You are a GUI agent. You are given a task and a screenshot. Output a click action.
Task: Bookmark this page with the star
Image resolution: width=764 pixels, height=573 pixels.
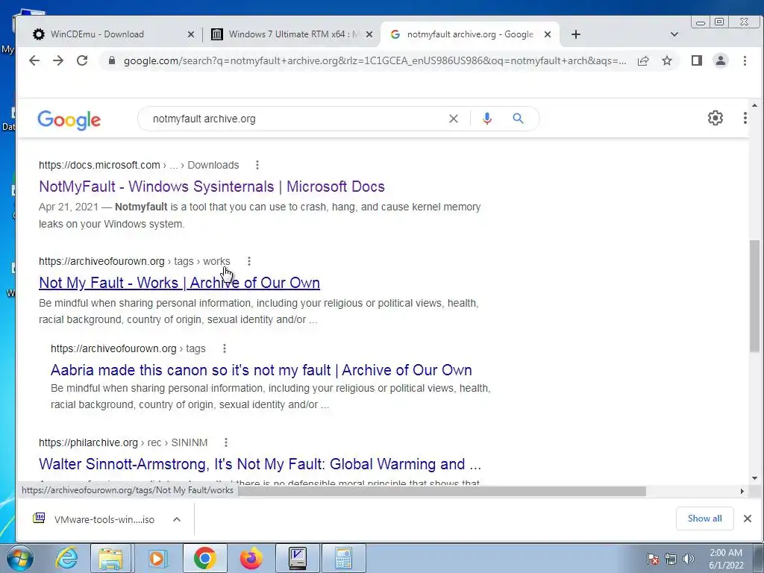pyautogui.click(x=666, y=60)
